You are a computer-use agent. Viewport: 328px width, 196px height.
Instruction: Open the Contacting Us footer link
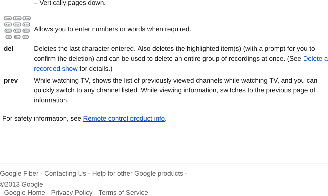(x=65, y=174)
